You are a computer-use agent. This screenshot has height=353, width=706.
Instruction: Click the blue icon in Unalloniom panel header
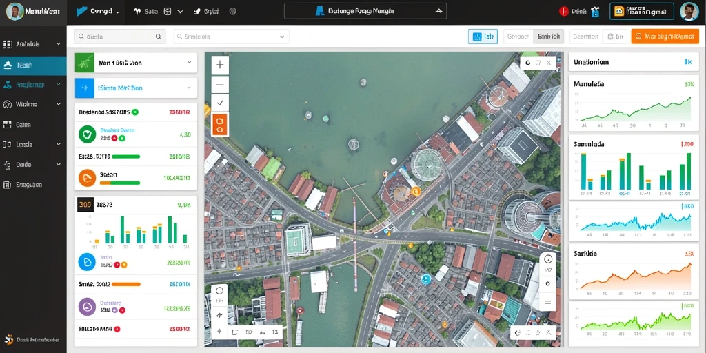pyautogui.click(x=688, y=62)
